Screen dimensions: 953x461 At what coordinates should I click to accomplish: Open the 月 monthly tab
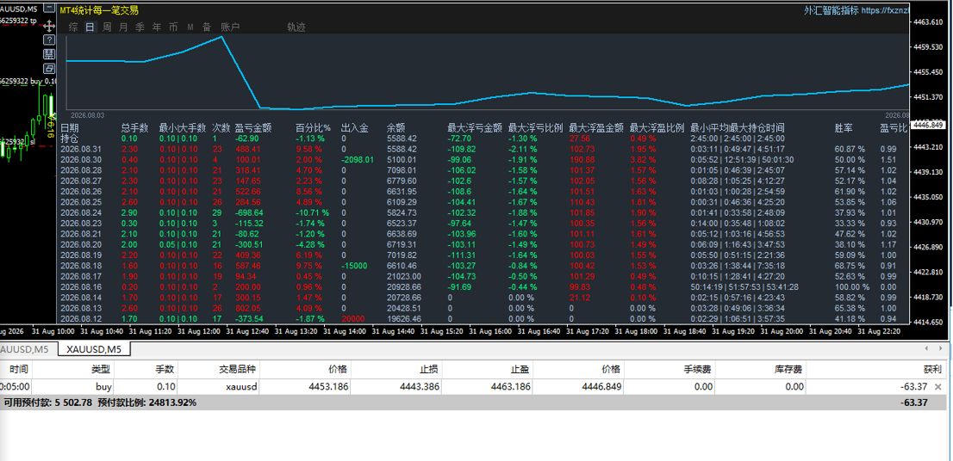[x=123, y=27]
